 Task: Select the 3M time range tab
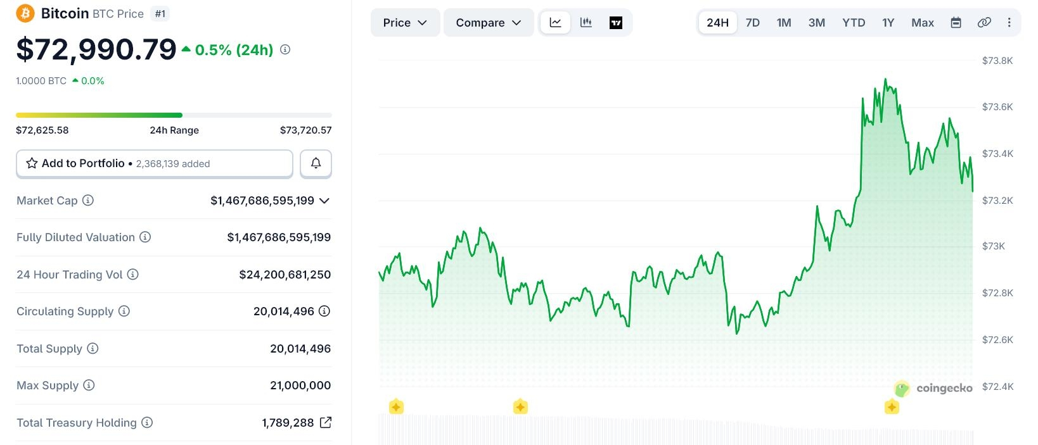pyautogui.click(x=817, y=23)
